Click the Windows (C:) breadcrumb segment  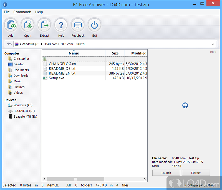(31, 44)
